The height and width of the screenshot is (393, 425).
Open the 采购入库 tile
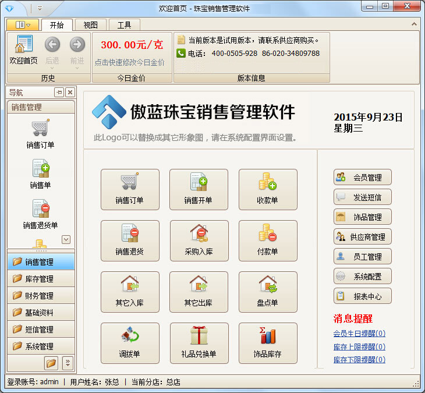click(199, 240)
